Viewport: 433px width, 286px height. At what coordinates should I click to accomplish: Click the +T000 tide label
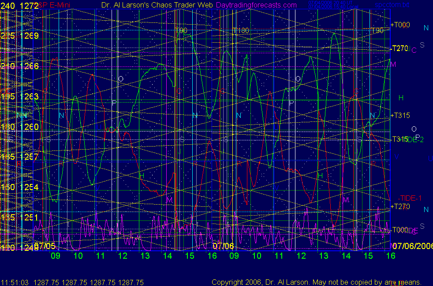pyautogui.click(x=400, y=25)
